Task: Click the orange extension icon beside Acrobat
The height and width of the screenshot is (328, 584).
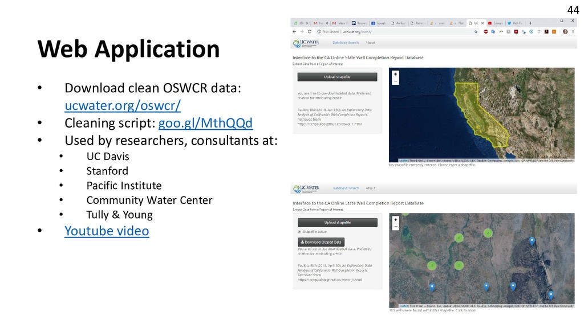Action: pyautogui.click(x=554, y=32)
